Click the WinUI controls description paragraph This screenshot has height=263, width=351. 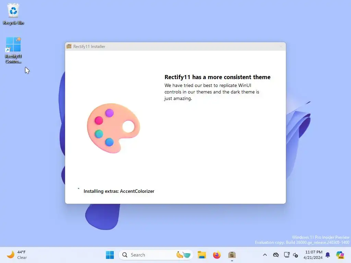pyautogui.click(x=211, y=92)
